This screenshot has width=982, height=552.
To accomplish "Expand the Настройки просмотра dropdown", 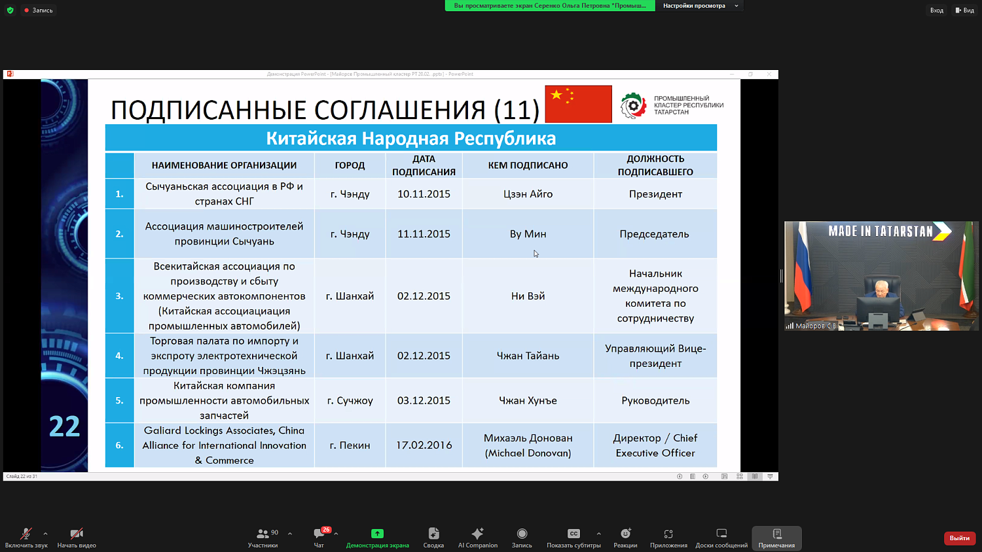I will (x=700, y=6).
